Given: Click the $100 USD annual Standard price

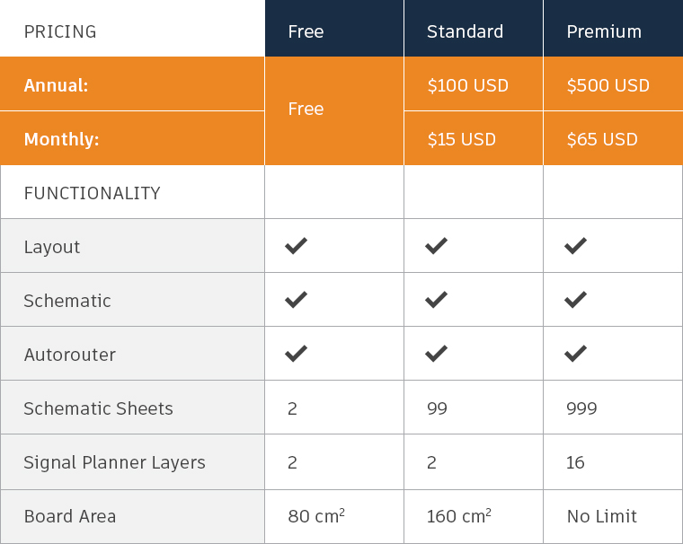Looking at the screenshot, I should tap(467, 85).
